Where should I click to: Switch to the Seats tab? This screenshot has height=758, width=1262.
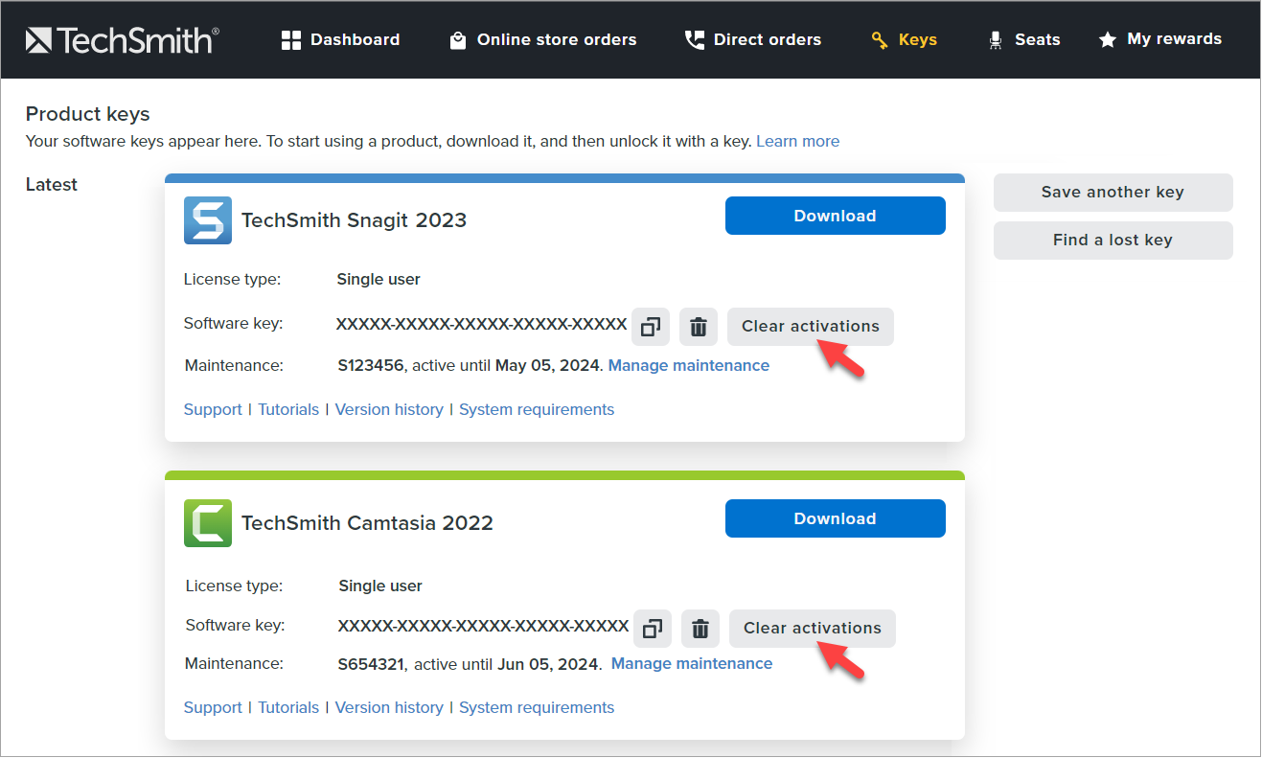(x=1023, y=39)
